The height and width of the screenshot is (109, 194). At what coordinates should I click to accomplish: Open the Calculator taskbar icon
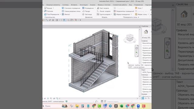coord(83,106)
